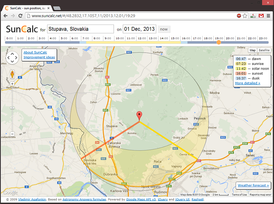Click the red location marker pin
The width and height of the screenshot is (274, 204).
(139, 115)
